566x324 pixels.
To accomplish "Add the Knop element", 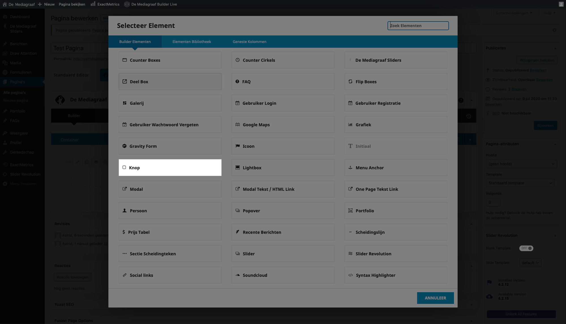I will (x=170, y=168).
